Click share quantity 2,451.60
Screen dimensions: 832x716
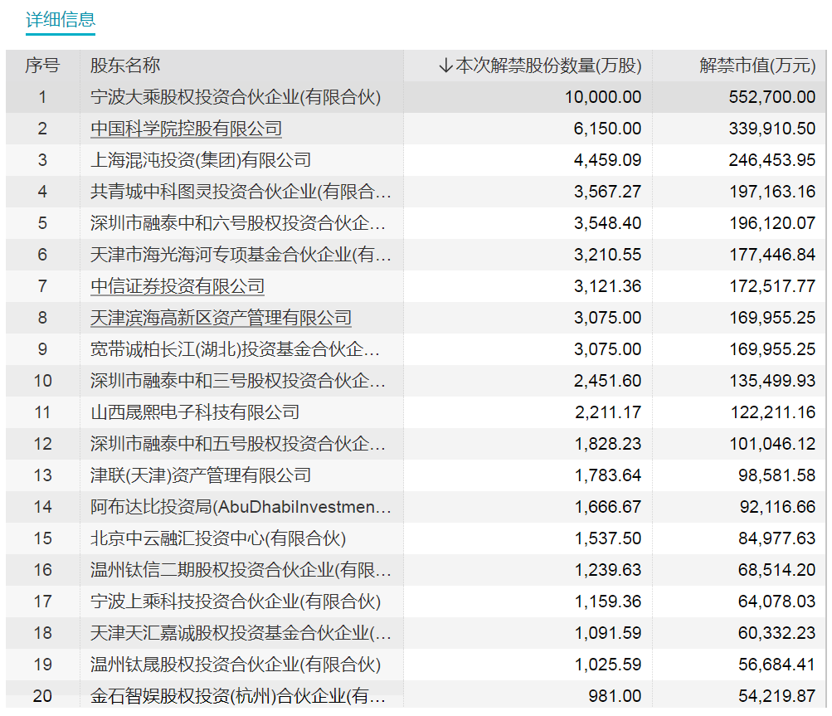(607, 381)
